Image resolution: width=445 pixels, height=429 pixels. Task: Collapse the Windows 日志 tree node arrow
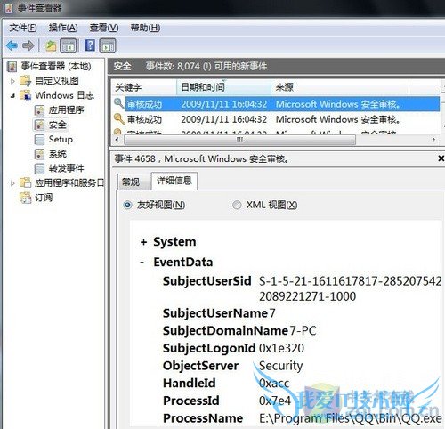pos(12,95)
